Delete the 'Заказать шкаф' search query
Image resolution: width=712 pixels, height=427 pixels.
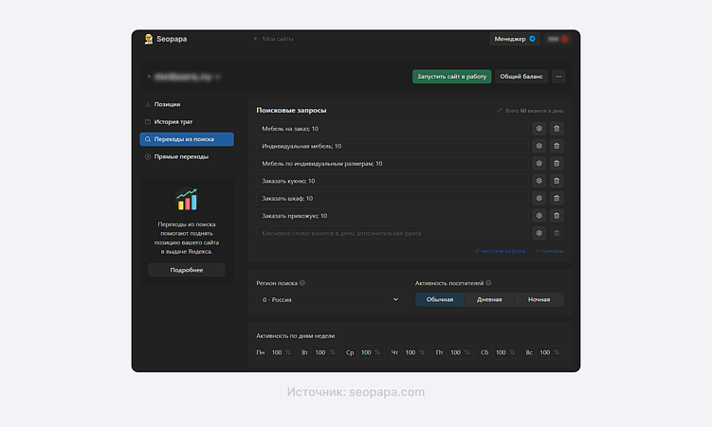click(x=557, y=198)
